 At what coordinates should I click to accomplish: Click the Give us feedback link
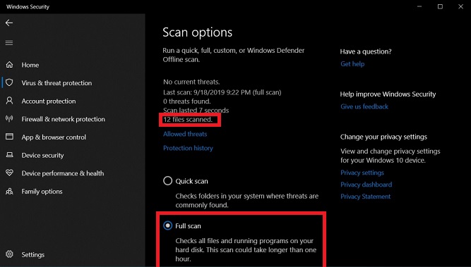pos(364,106)
